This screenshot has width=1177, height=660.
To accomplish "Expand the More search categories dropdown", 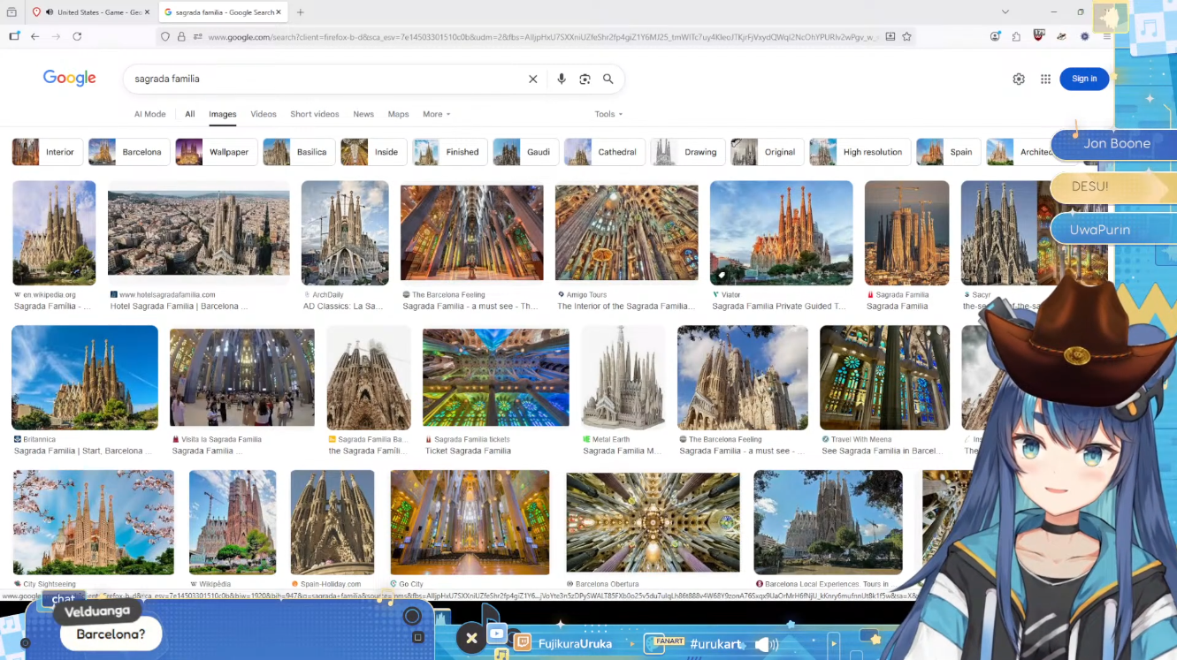I will (x=437, y=114).
